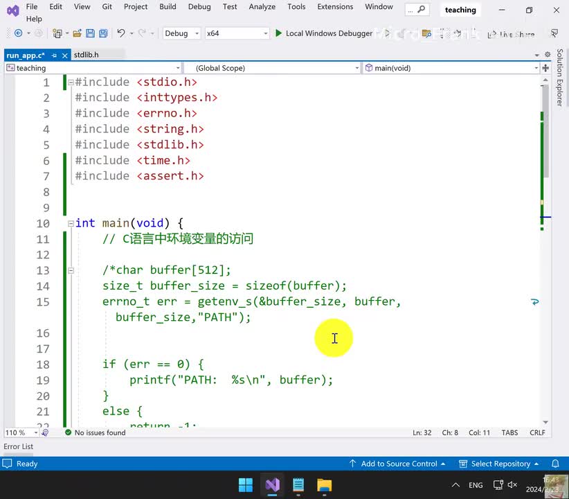Screen dimensions: 569x499
Task: Open the Edit menu
Action: (x=55, y=6)
